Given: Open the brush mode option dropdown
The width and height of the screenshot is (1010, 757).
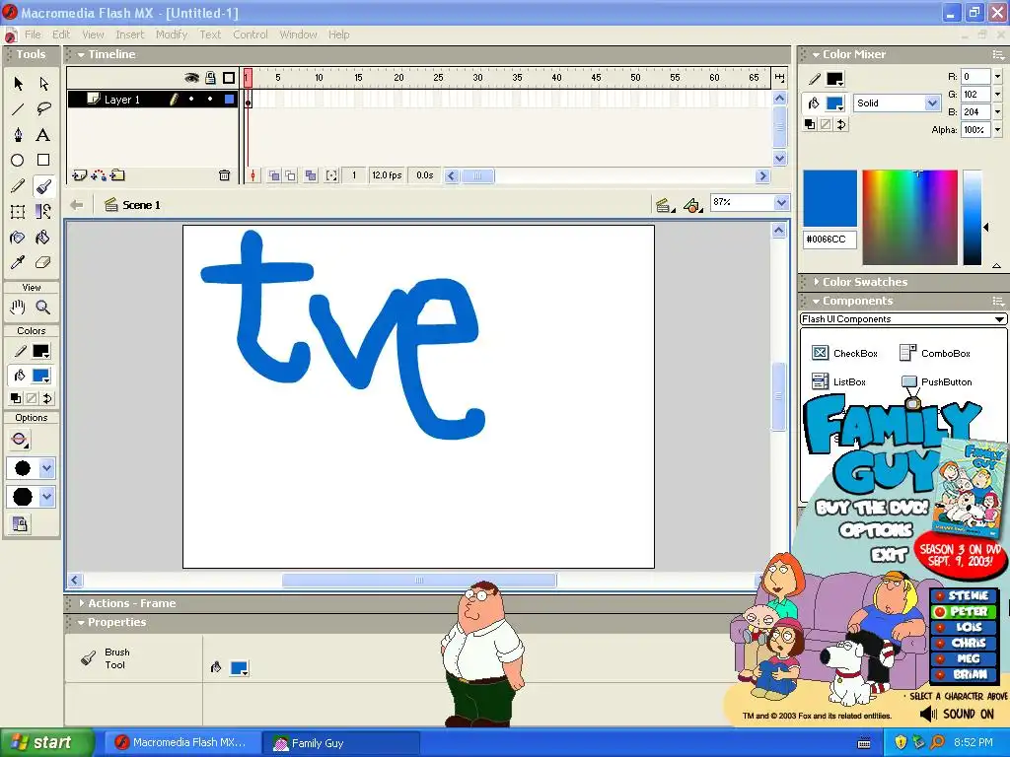Looking at the screenshot, I should pos(20,441).
